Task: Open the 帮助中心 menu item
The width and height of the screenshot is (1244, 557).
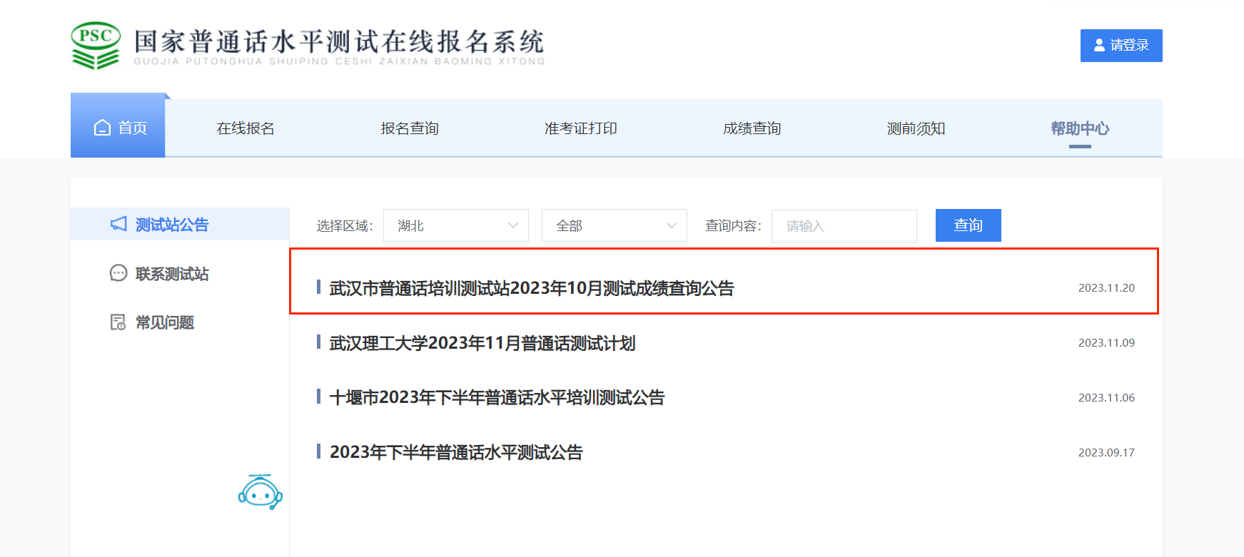Action: coord(1080,128)
